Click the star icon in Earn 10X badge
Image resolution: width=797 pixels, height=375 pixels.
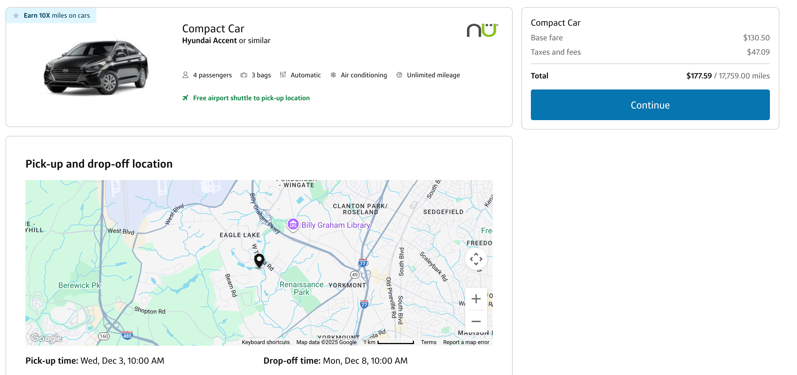click(16, 15)
